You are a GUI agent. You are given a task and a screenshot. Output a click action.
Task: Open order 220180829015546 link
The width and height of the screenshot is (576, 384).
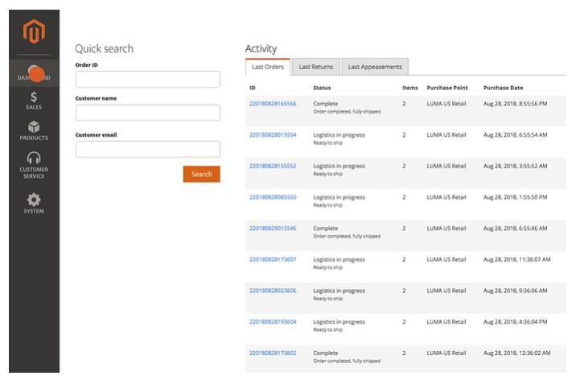point(273,228)
